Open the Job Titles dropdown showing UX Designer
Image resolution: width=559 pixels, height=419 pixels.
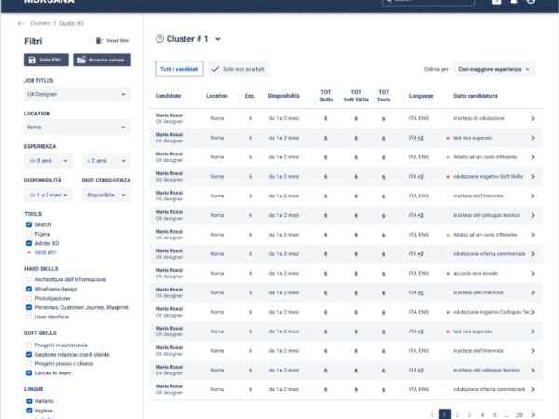[76, 94]
